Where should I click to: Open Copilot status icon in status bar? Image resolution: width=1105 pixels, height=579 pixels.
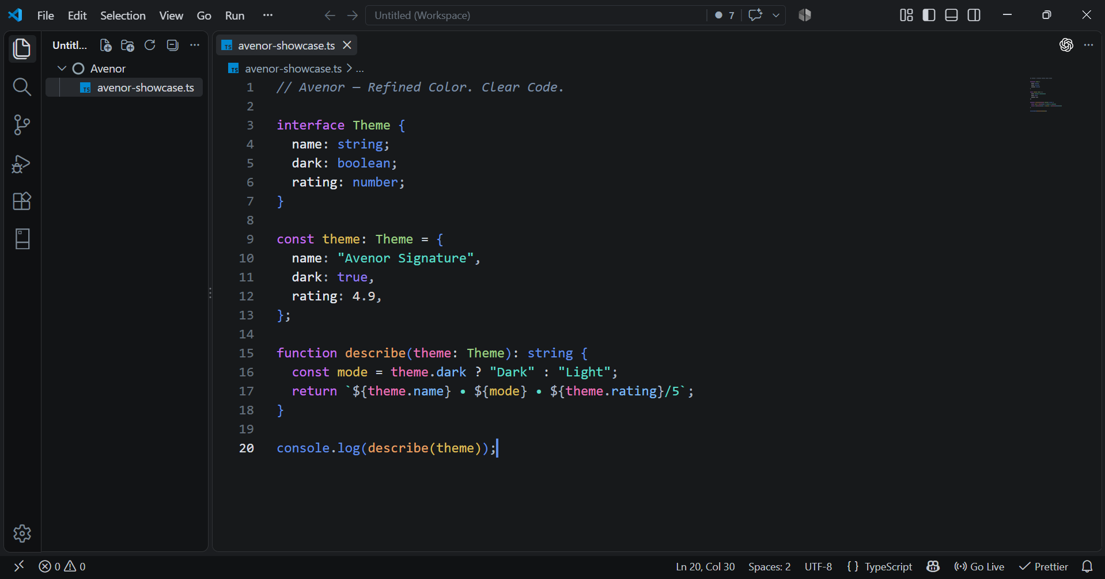click(x=933, y=566)
